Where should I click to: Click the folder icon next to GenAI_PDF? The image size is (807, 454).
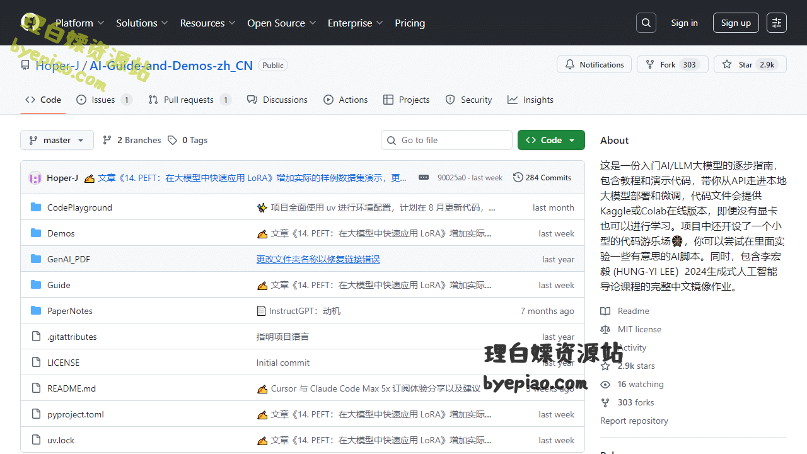36,259
